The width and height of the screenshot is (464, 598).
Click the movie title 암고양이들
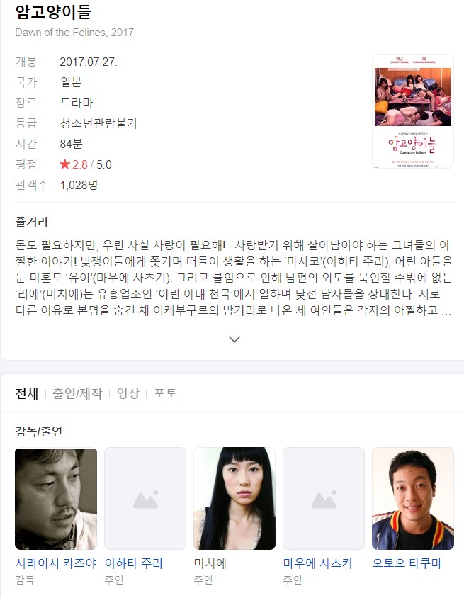[53, 12]
